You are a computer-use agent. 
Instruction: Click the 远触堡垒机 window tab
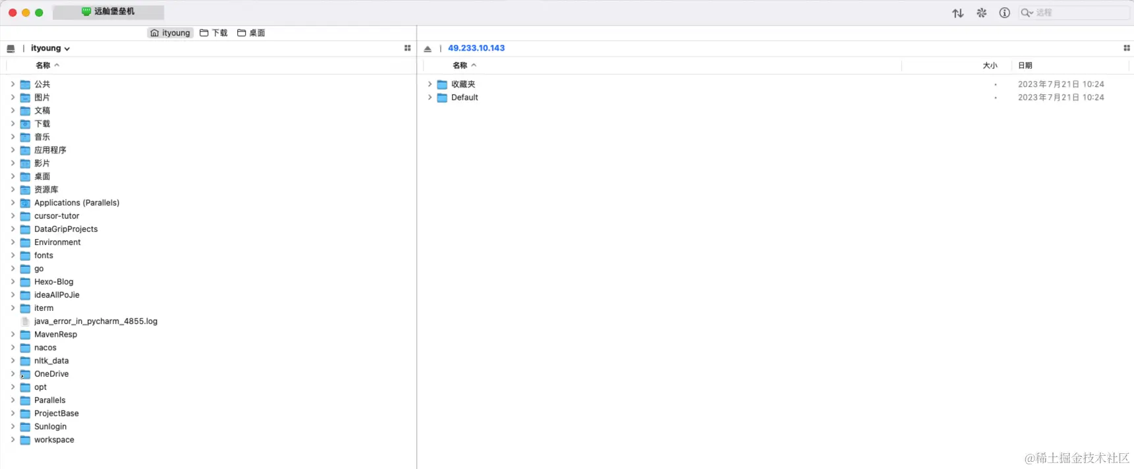[108, 12]
